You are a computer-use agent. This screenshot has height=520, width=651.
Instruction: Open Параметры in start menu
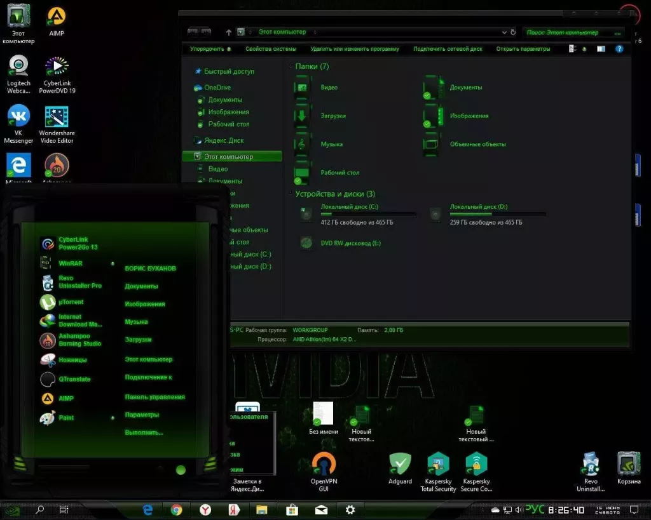(142, 415)
